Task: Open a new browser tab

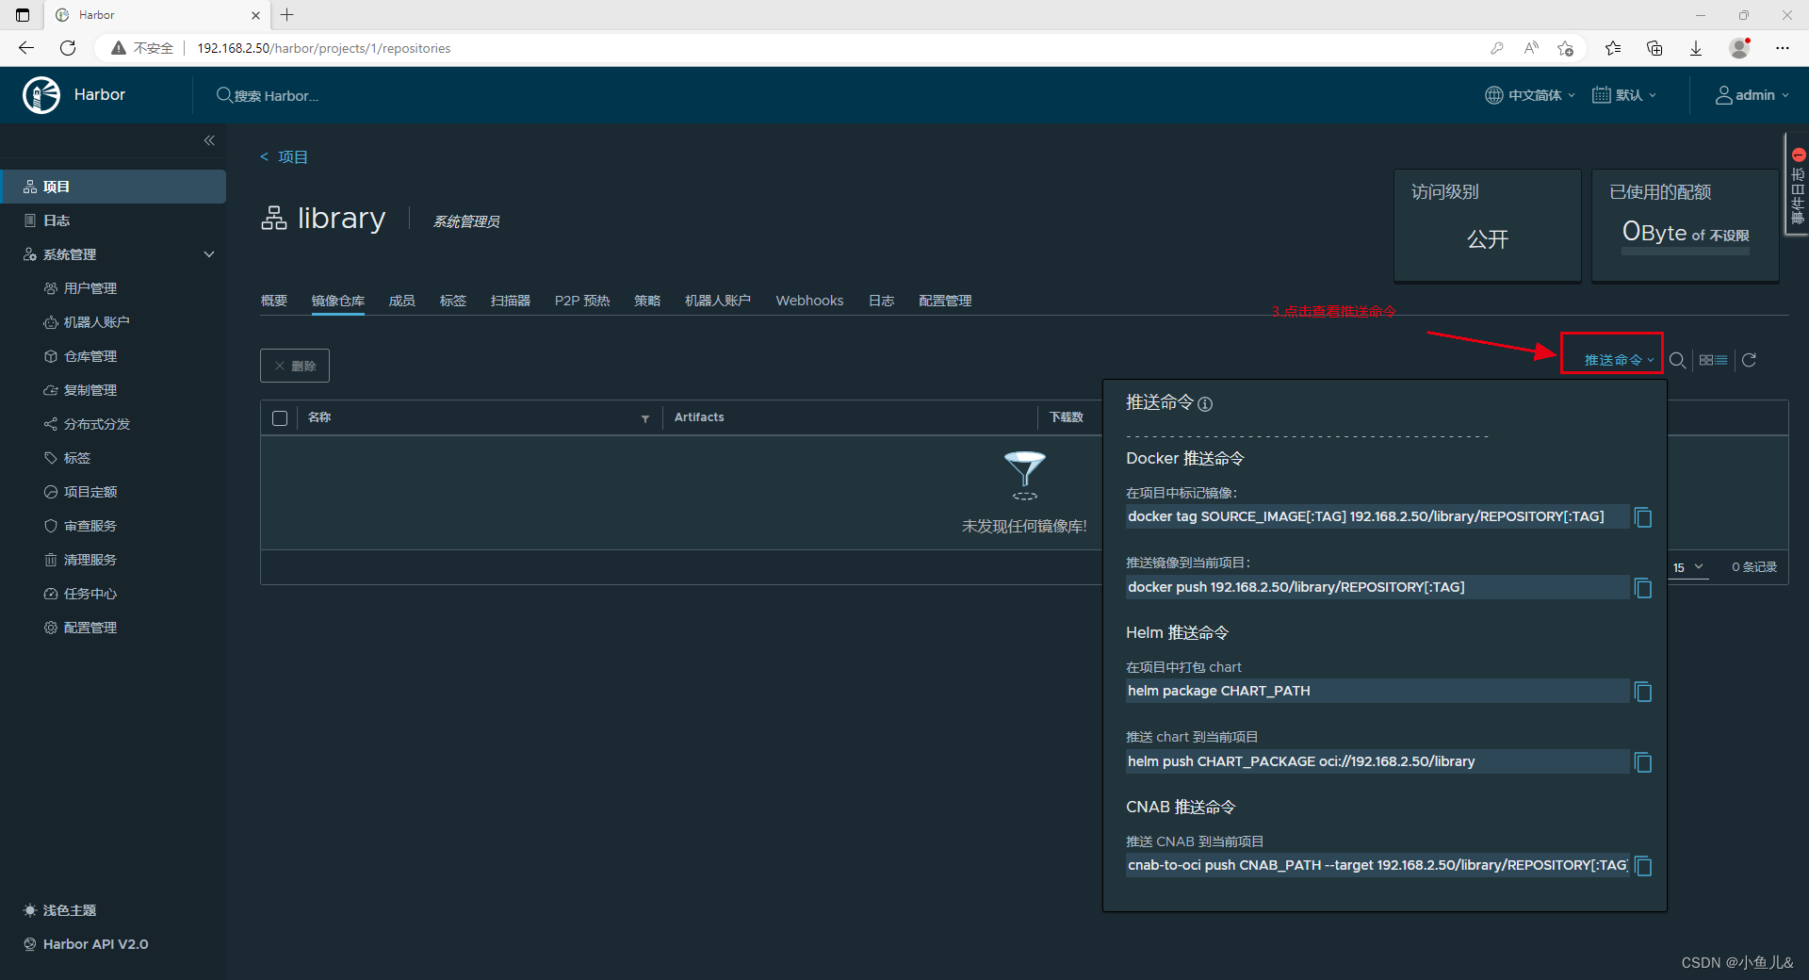Action: point(287,15)
